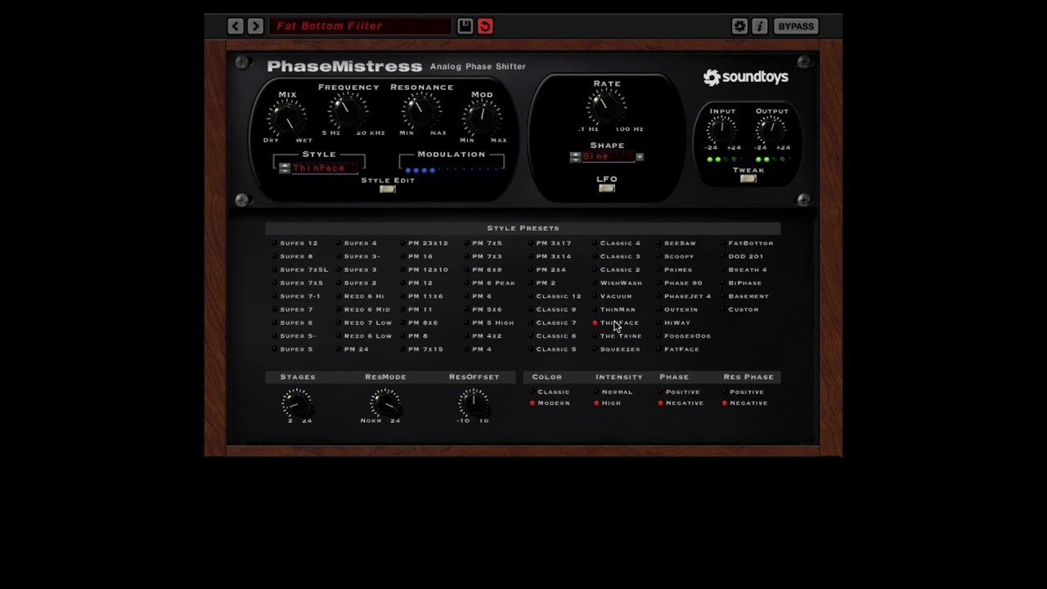Select Modern color option
This screenshot has height=589, width=1047.
click(x=550, y=403)
